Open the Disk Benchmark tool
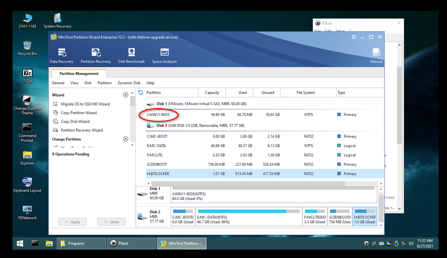This screenshot has height=258, width=447. pos(131,56)
